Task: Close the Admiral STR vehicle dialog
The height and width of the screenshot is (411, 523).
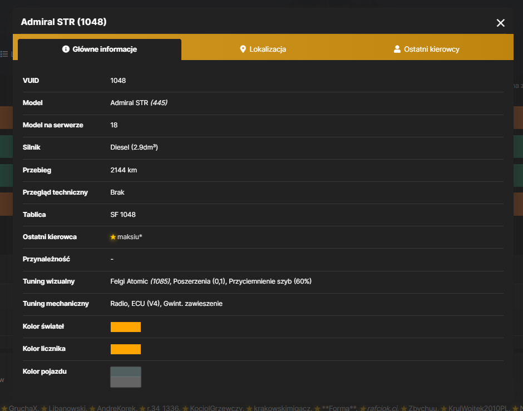Action: tap(500, 23)
